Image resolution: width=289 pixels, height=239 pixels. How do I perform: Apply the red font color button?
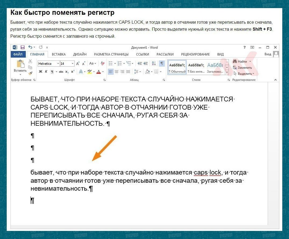point(98,72)
